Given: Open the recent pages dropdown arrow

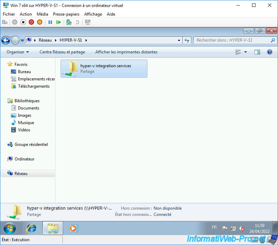Looking at the screenshot, I should [22, 41].
